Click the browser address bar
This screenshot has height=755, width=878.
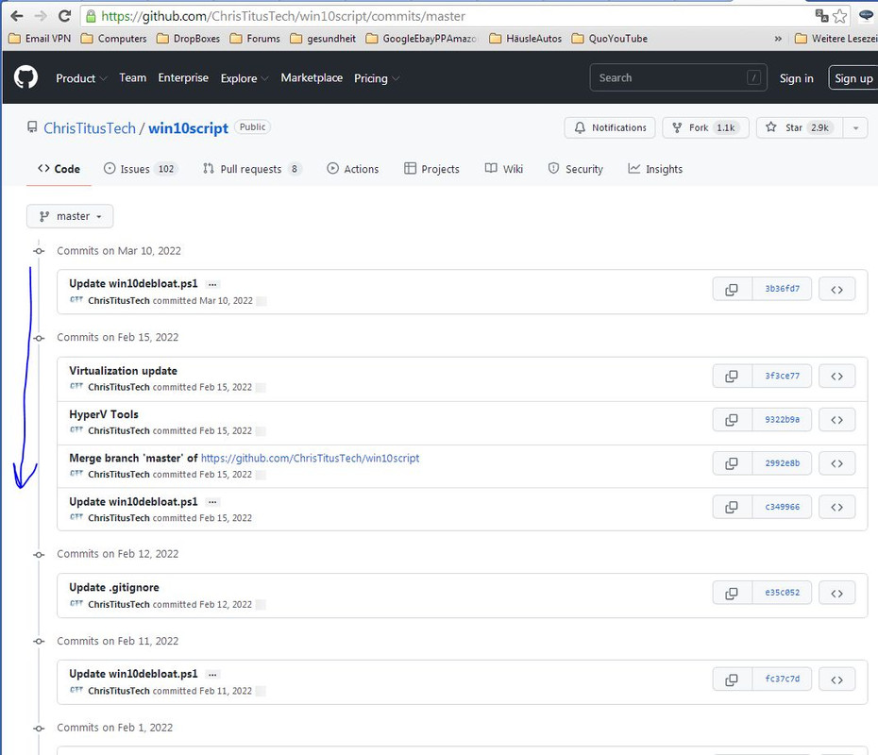[x=446, y=16]
